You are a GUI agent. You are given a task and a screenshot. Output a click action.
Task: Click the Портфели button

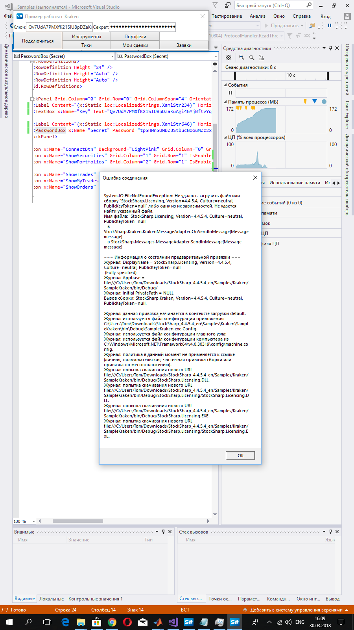coord(135,37)
